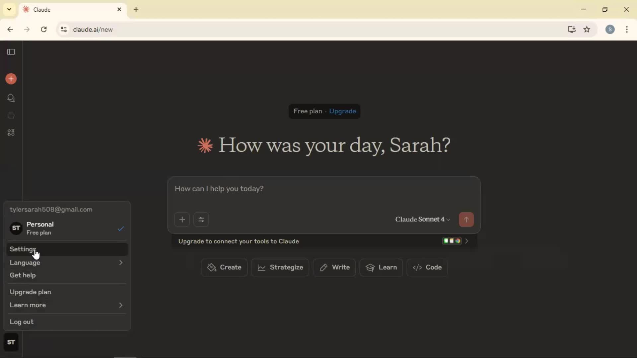Click the 'Free plan' label in top badge
Image resolution: width=637 pixels, height=358 pixels.
[x=308, y=111]
